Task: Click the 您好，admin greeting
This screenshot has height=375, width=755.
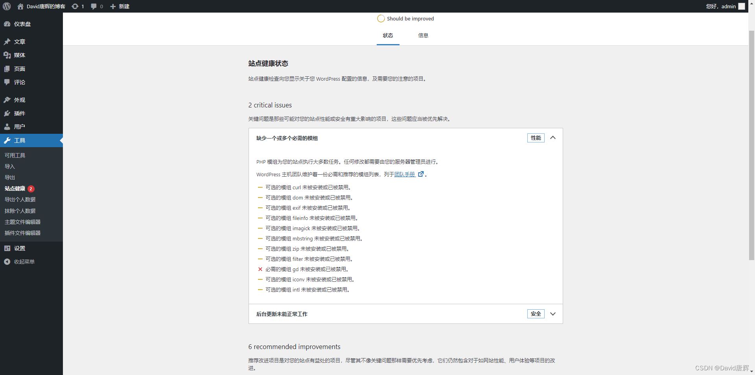Action: (x=721, y=6)
